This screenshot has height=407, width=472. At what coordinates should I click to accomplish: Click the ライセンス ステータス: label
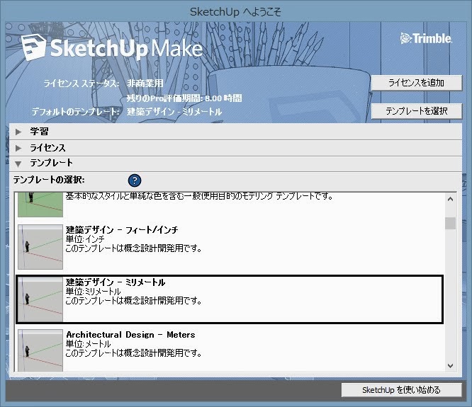point(82,84)
